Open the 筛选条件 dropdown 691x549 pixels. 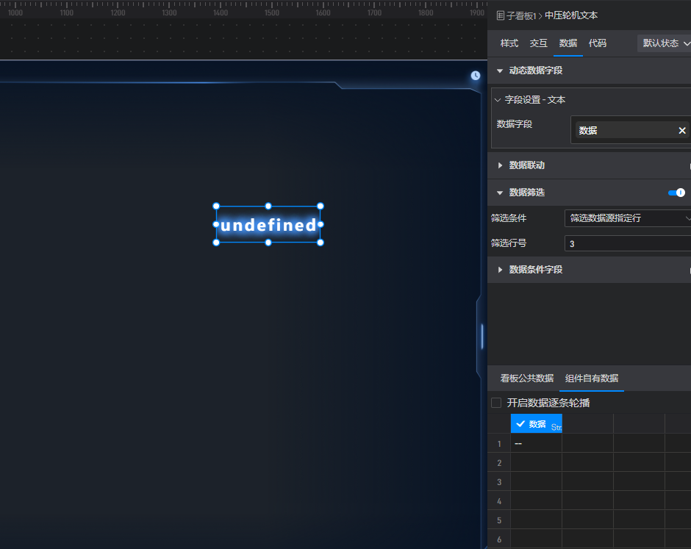pos(629,218)
